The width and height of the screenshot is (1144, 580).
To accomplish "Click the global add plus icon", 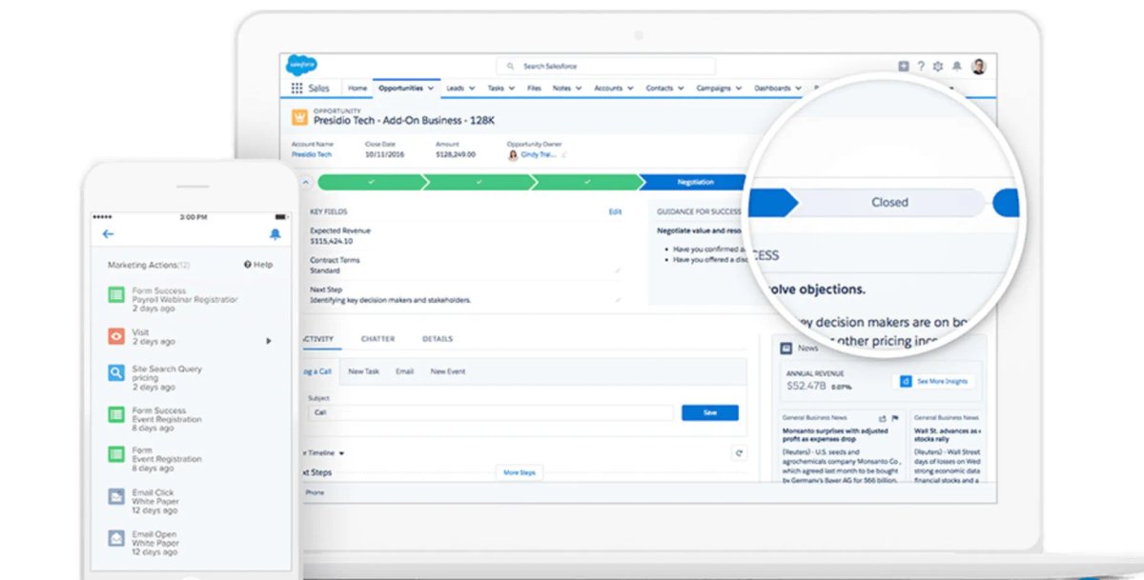I will (903, 66).
